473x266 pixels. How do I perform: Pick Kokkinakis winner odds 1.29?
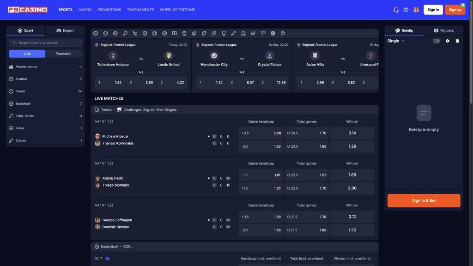click(352, 146)
